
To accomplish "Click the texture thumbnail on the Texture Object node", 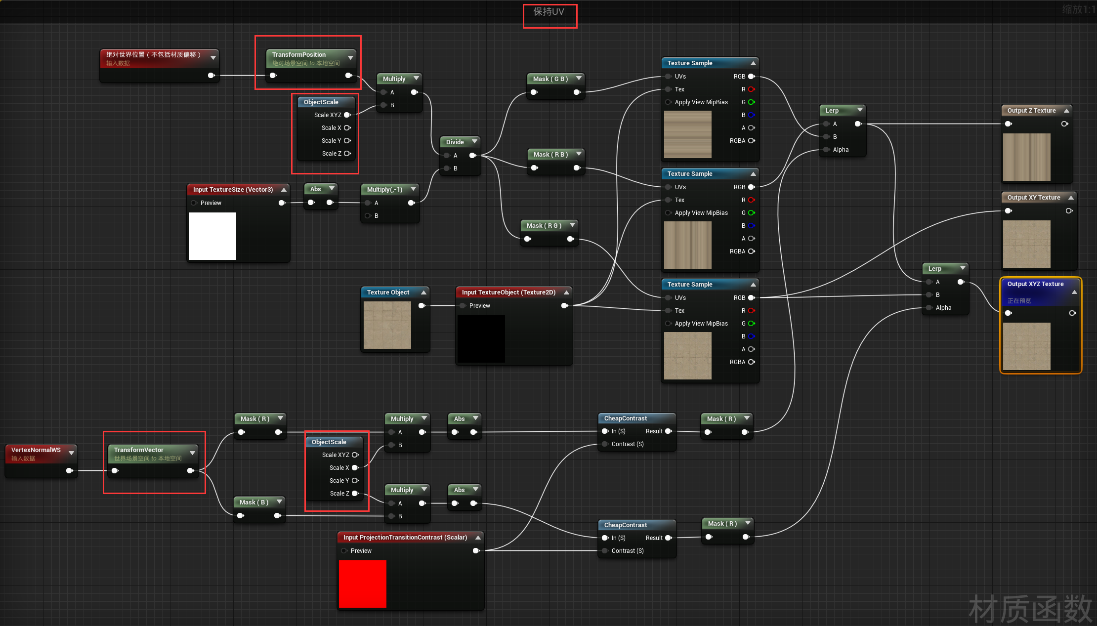I will point(387,325).
